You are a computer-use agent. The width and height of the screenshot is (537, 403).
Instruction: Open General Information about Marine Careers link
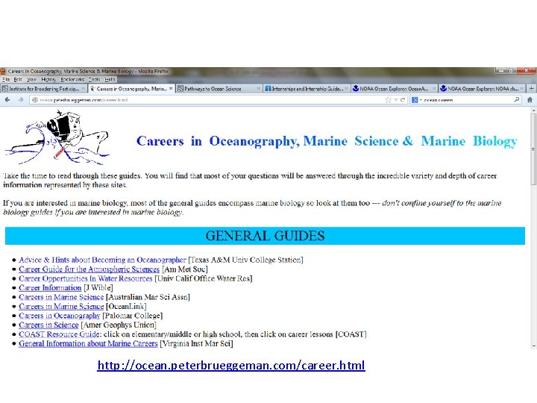pos(88,343)
